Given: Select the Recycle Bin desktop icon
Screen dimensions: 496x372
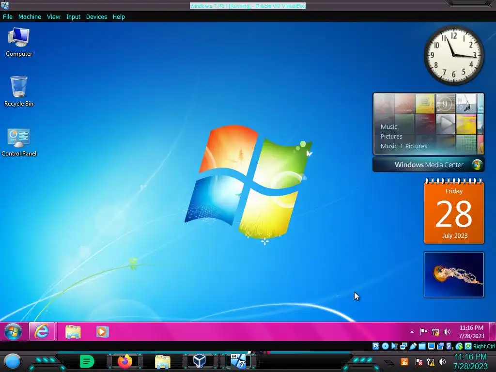Looking at the screenshot, I should (x=19, y=92).
